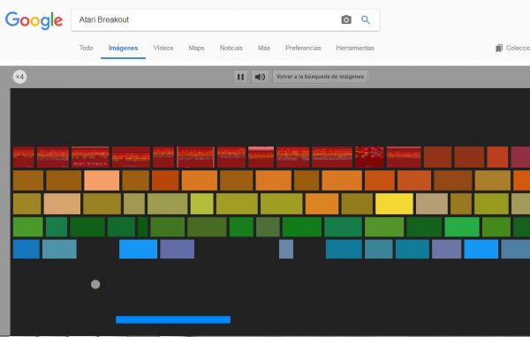This screenshot has width=530, height=337.
Task: Open the Maps tab
Action: (x=196, y=48)
